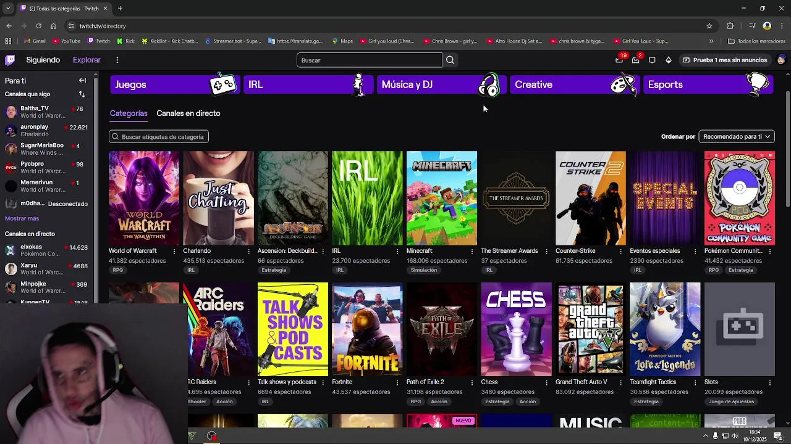The width and height of the screenshot is (791, 444).
Task: Click Prueba 1 mes sin anuncios button
Action: pos(725,60)
